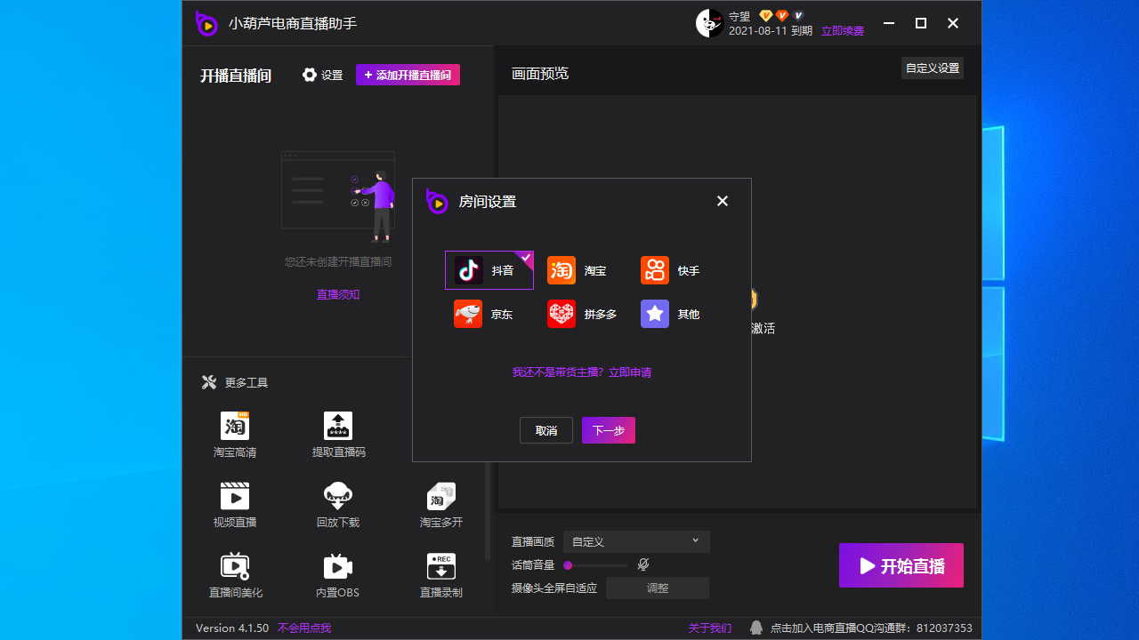Viewport: 1139px width, 640px height.
Task: Open the 直播录制 recorder
Action: pos(440,574)
